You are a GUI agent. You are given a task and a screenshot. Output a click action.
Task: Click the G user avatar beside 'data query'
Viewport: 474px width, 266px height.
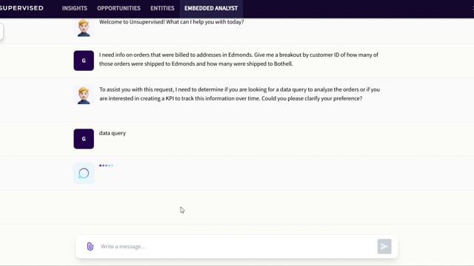[x=84, y=139]
